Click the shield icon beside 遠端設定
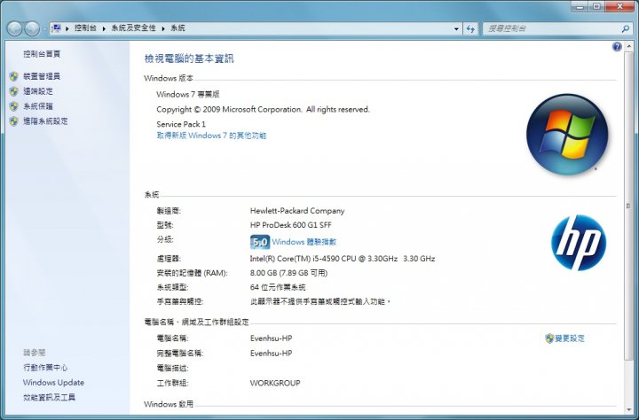 pos(14,91)
